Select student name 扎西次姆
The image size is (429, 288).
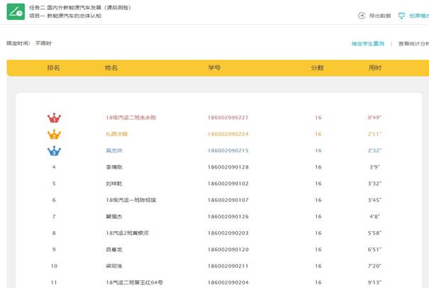coord(116,134)
